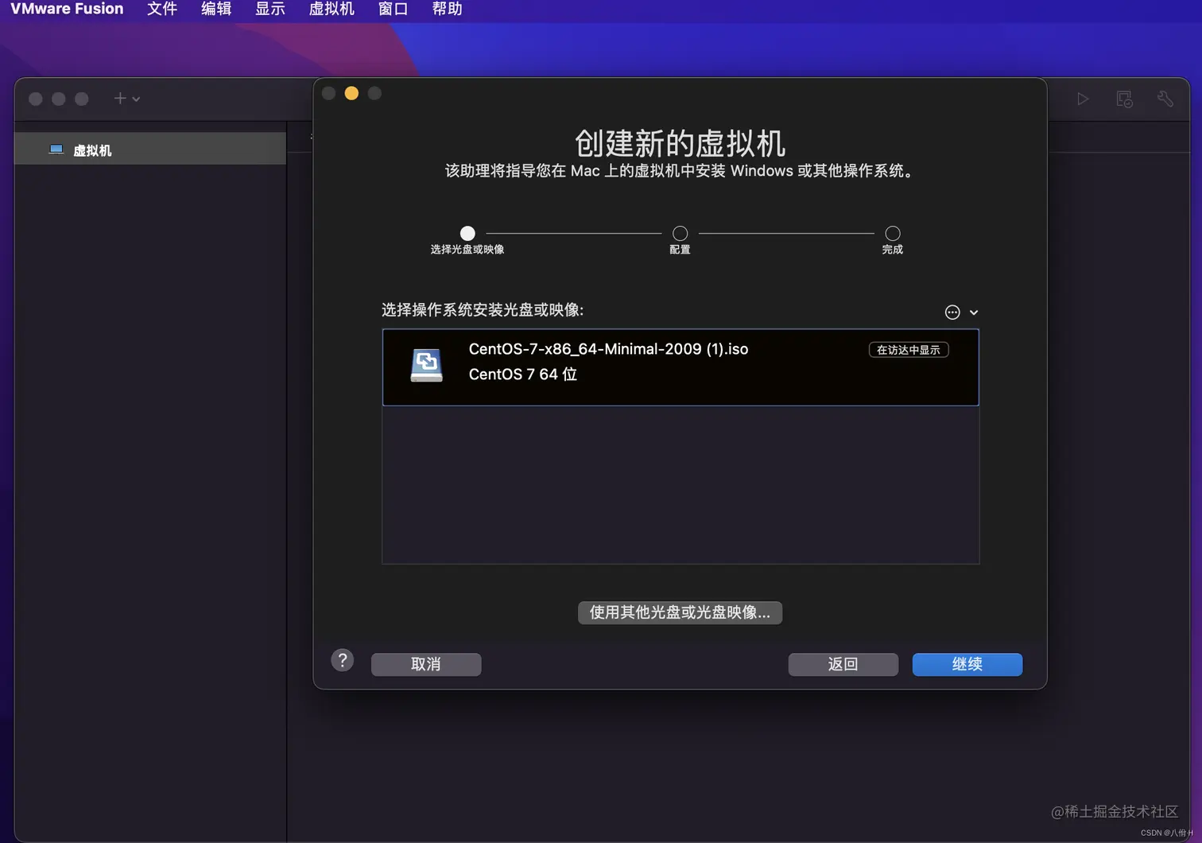Viewport: 1202px width, 843px height.
Task: Expand the chevron beside the ellipsis icon
Action: point(974,313)
